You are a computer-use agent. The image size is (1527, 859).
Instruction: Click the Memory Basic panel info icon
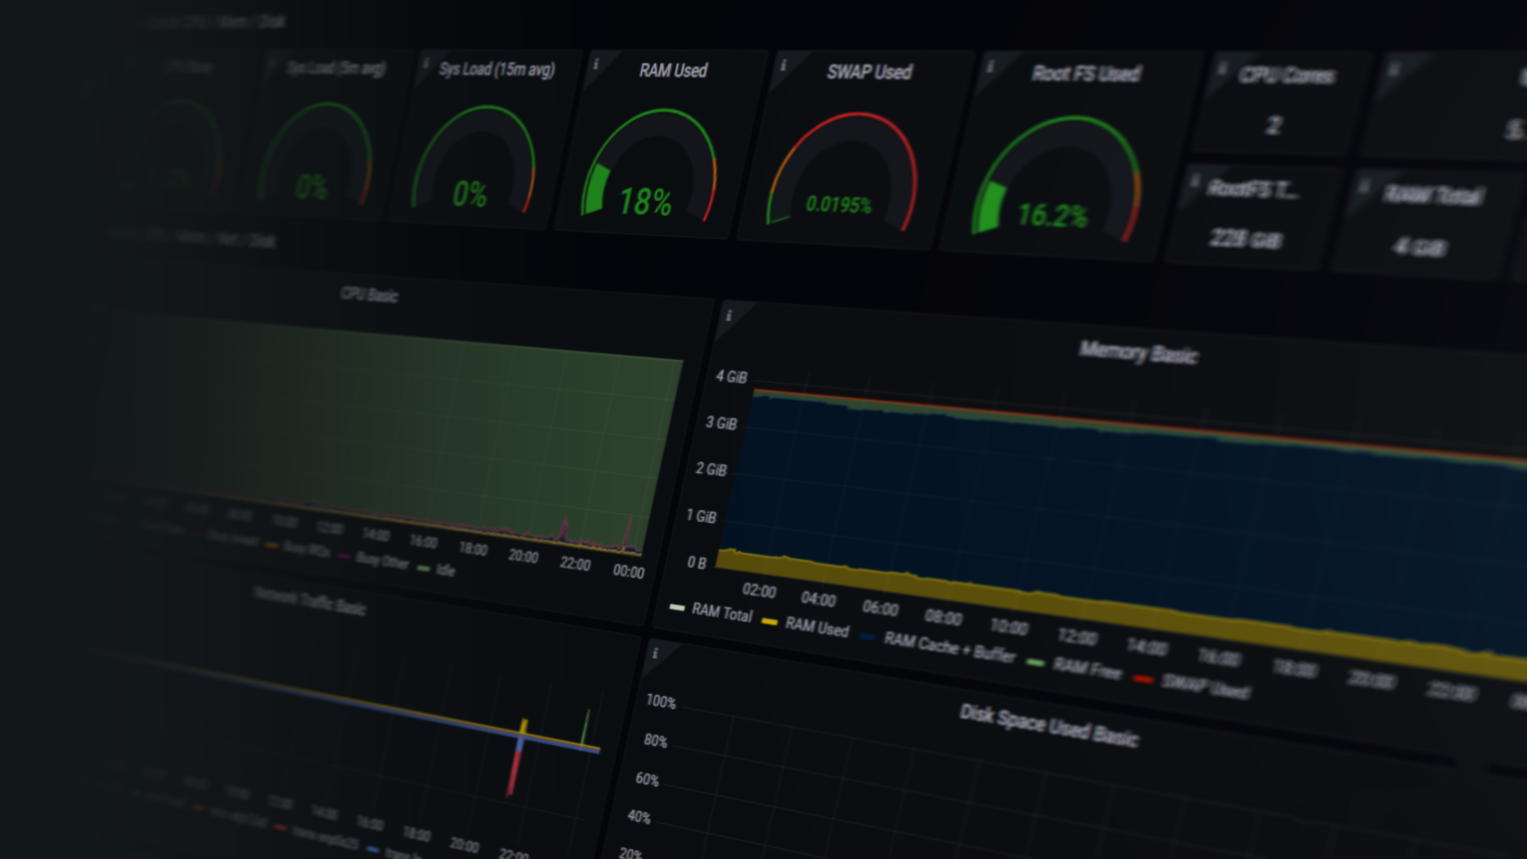coord(729,316)
